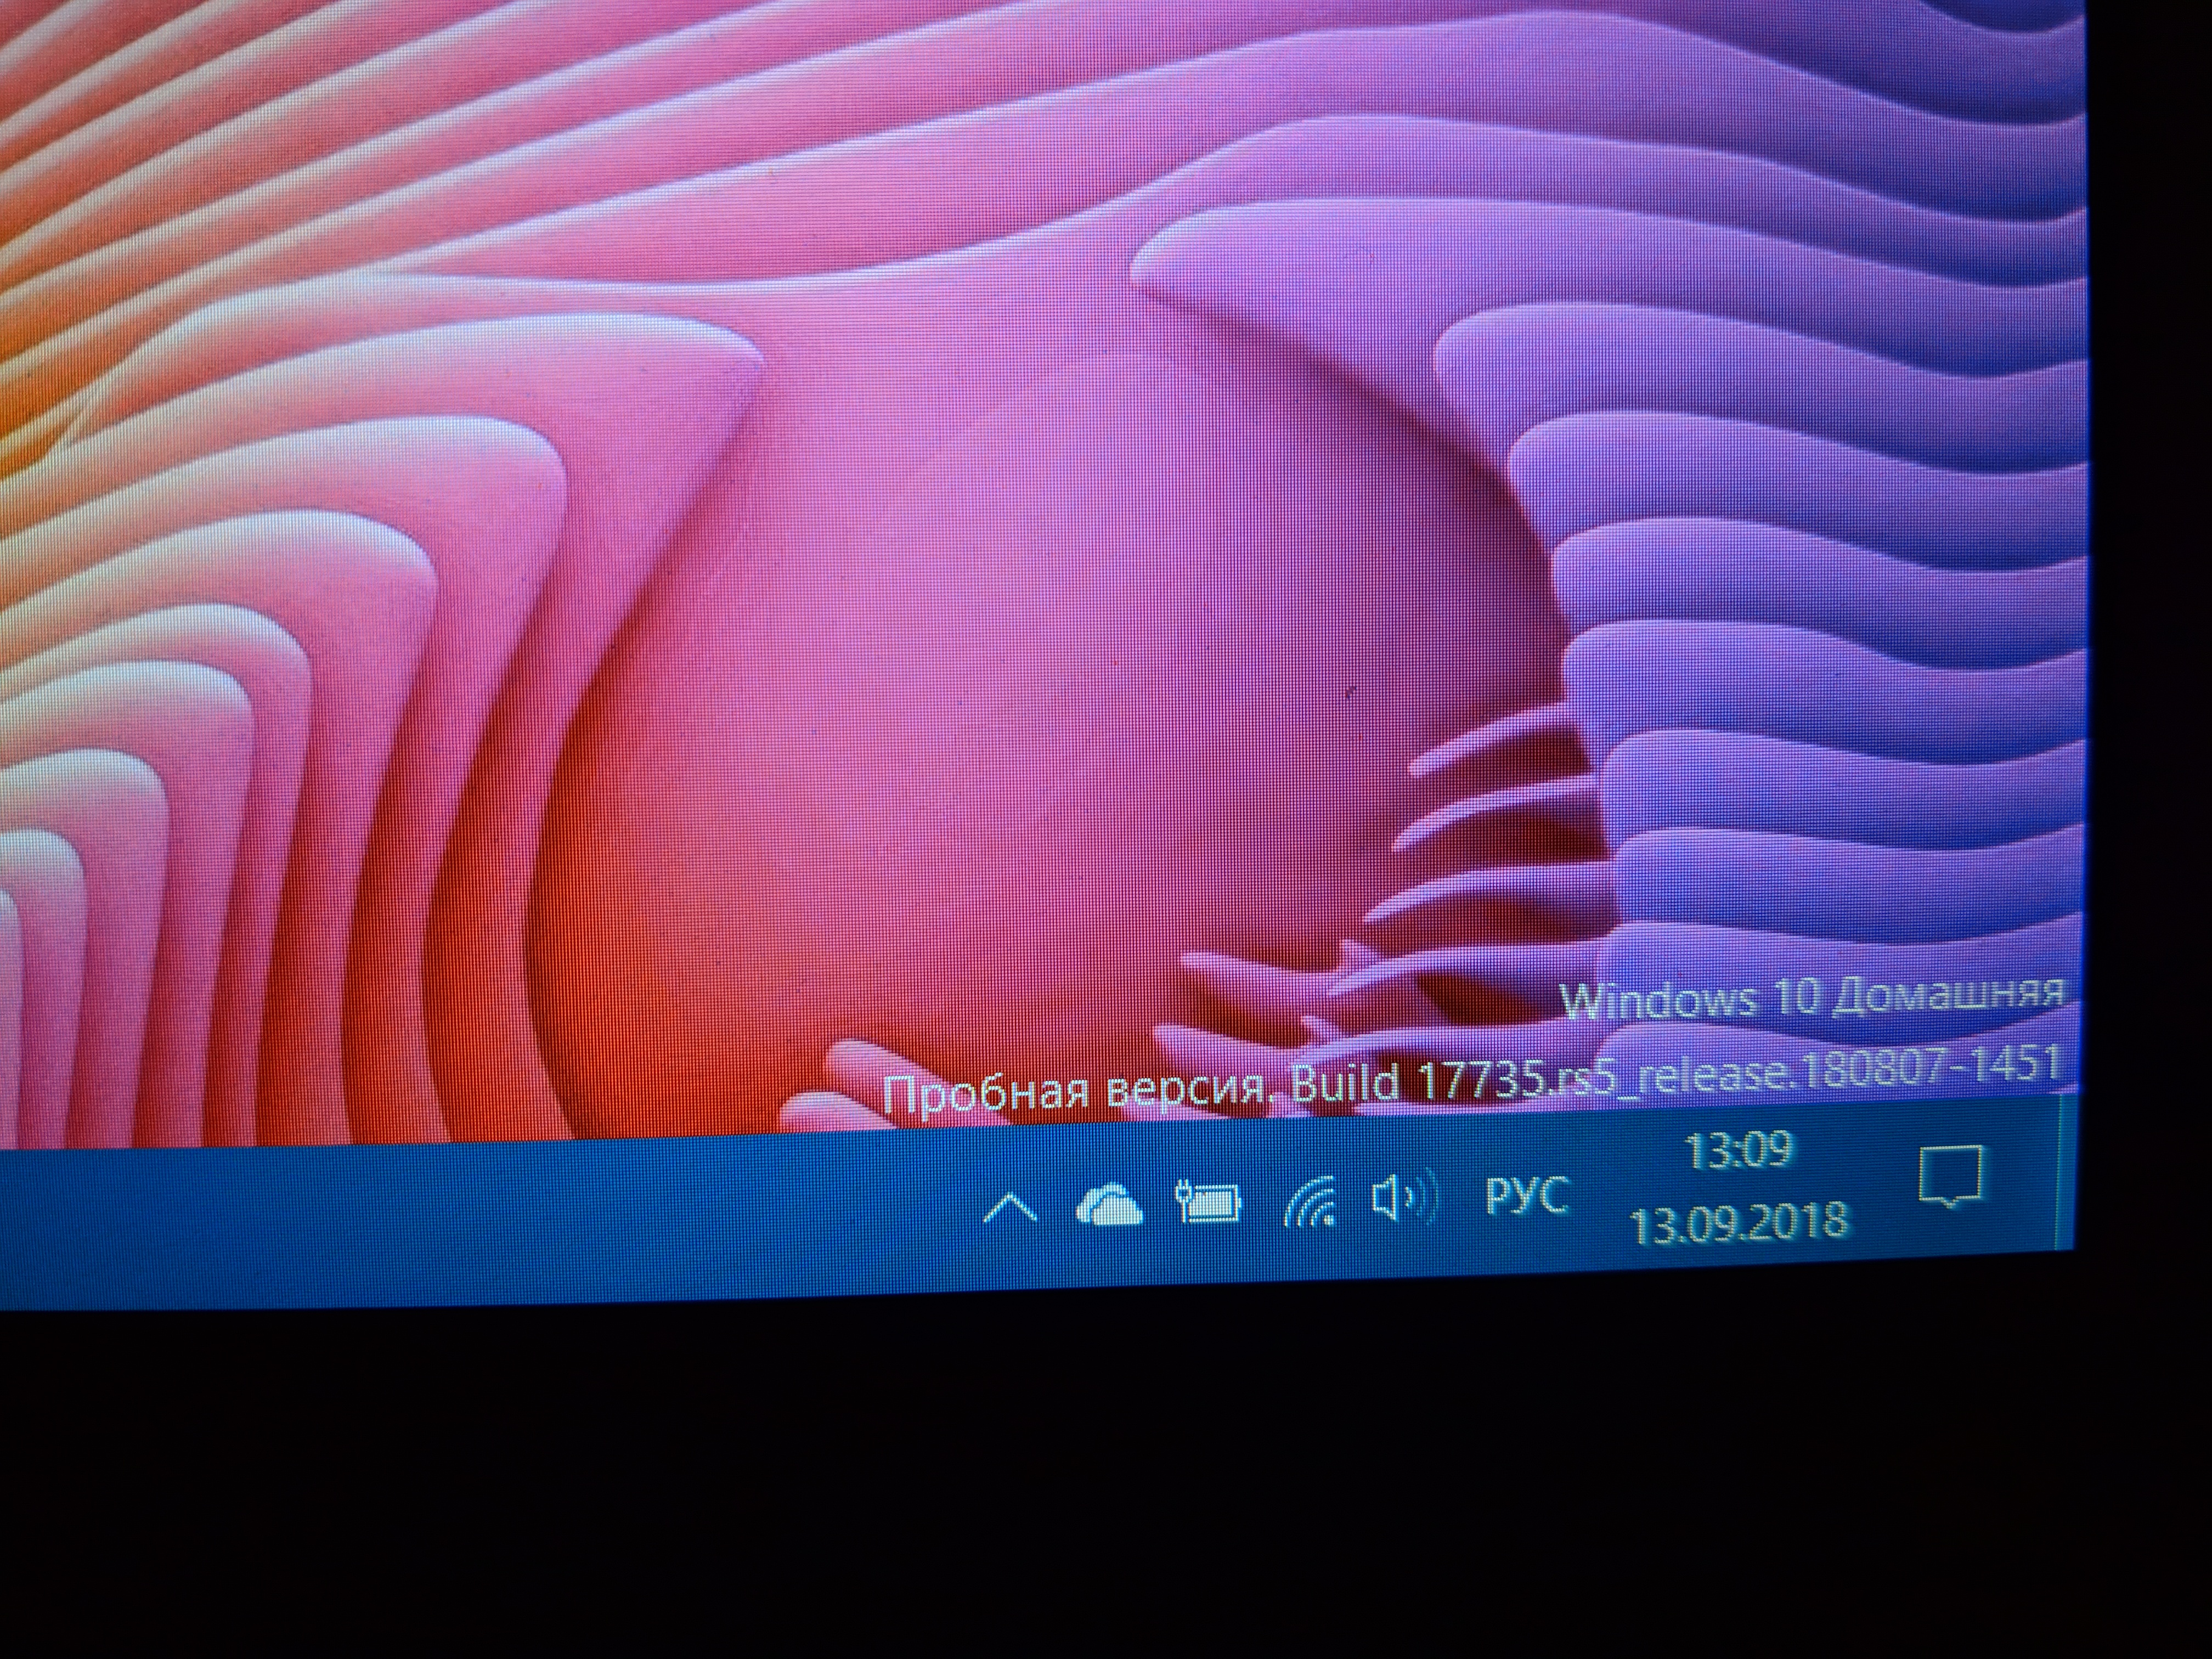The width and height of the screenshot is (2212, 1659).
Task: Open the volume speaker control
Action: click(1404, 1196)
